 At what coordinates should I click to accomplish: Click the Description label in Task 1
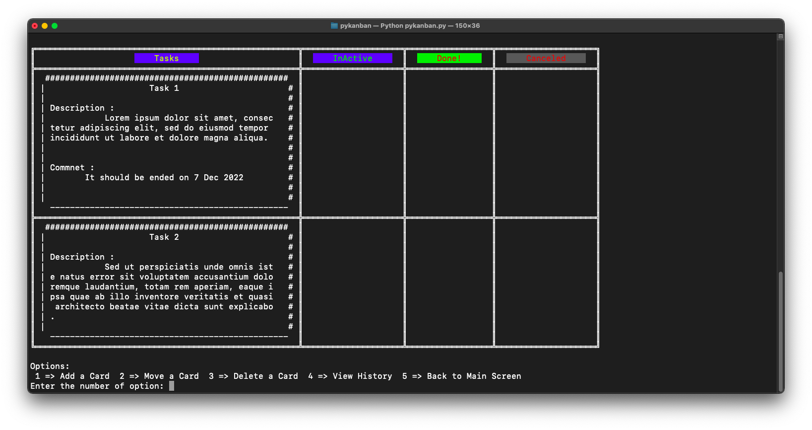tap(82, 108)
